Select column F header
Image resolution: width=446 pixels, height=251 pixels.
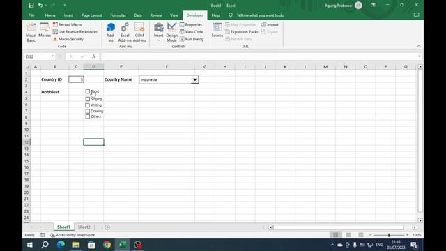[167, 67]
